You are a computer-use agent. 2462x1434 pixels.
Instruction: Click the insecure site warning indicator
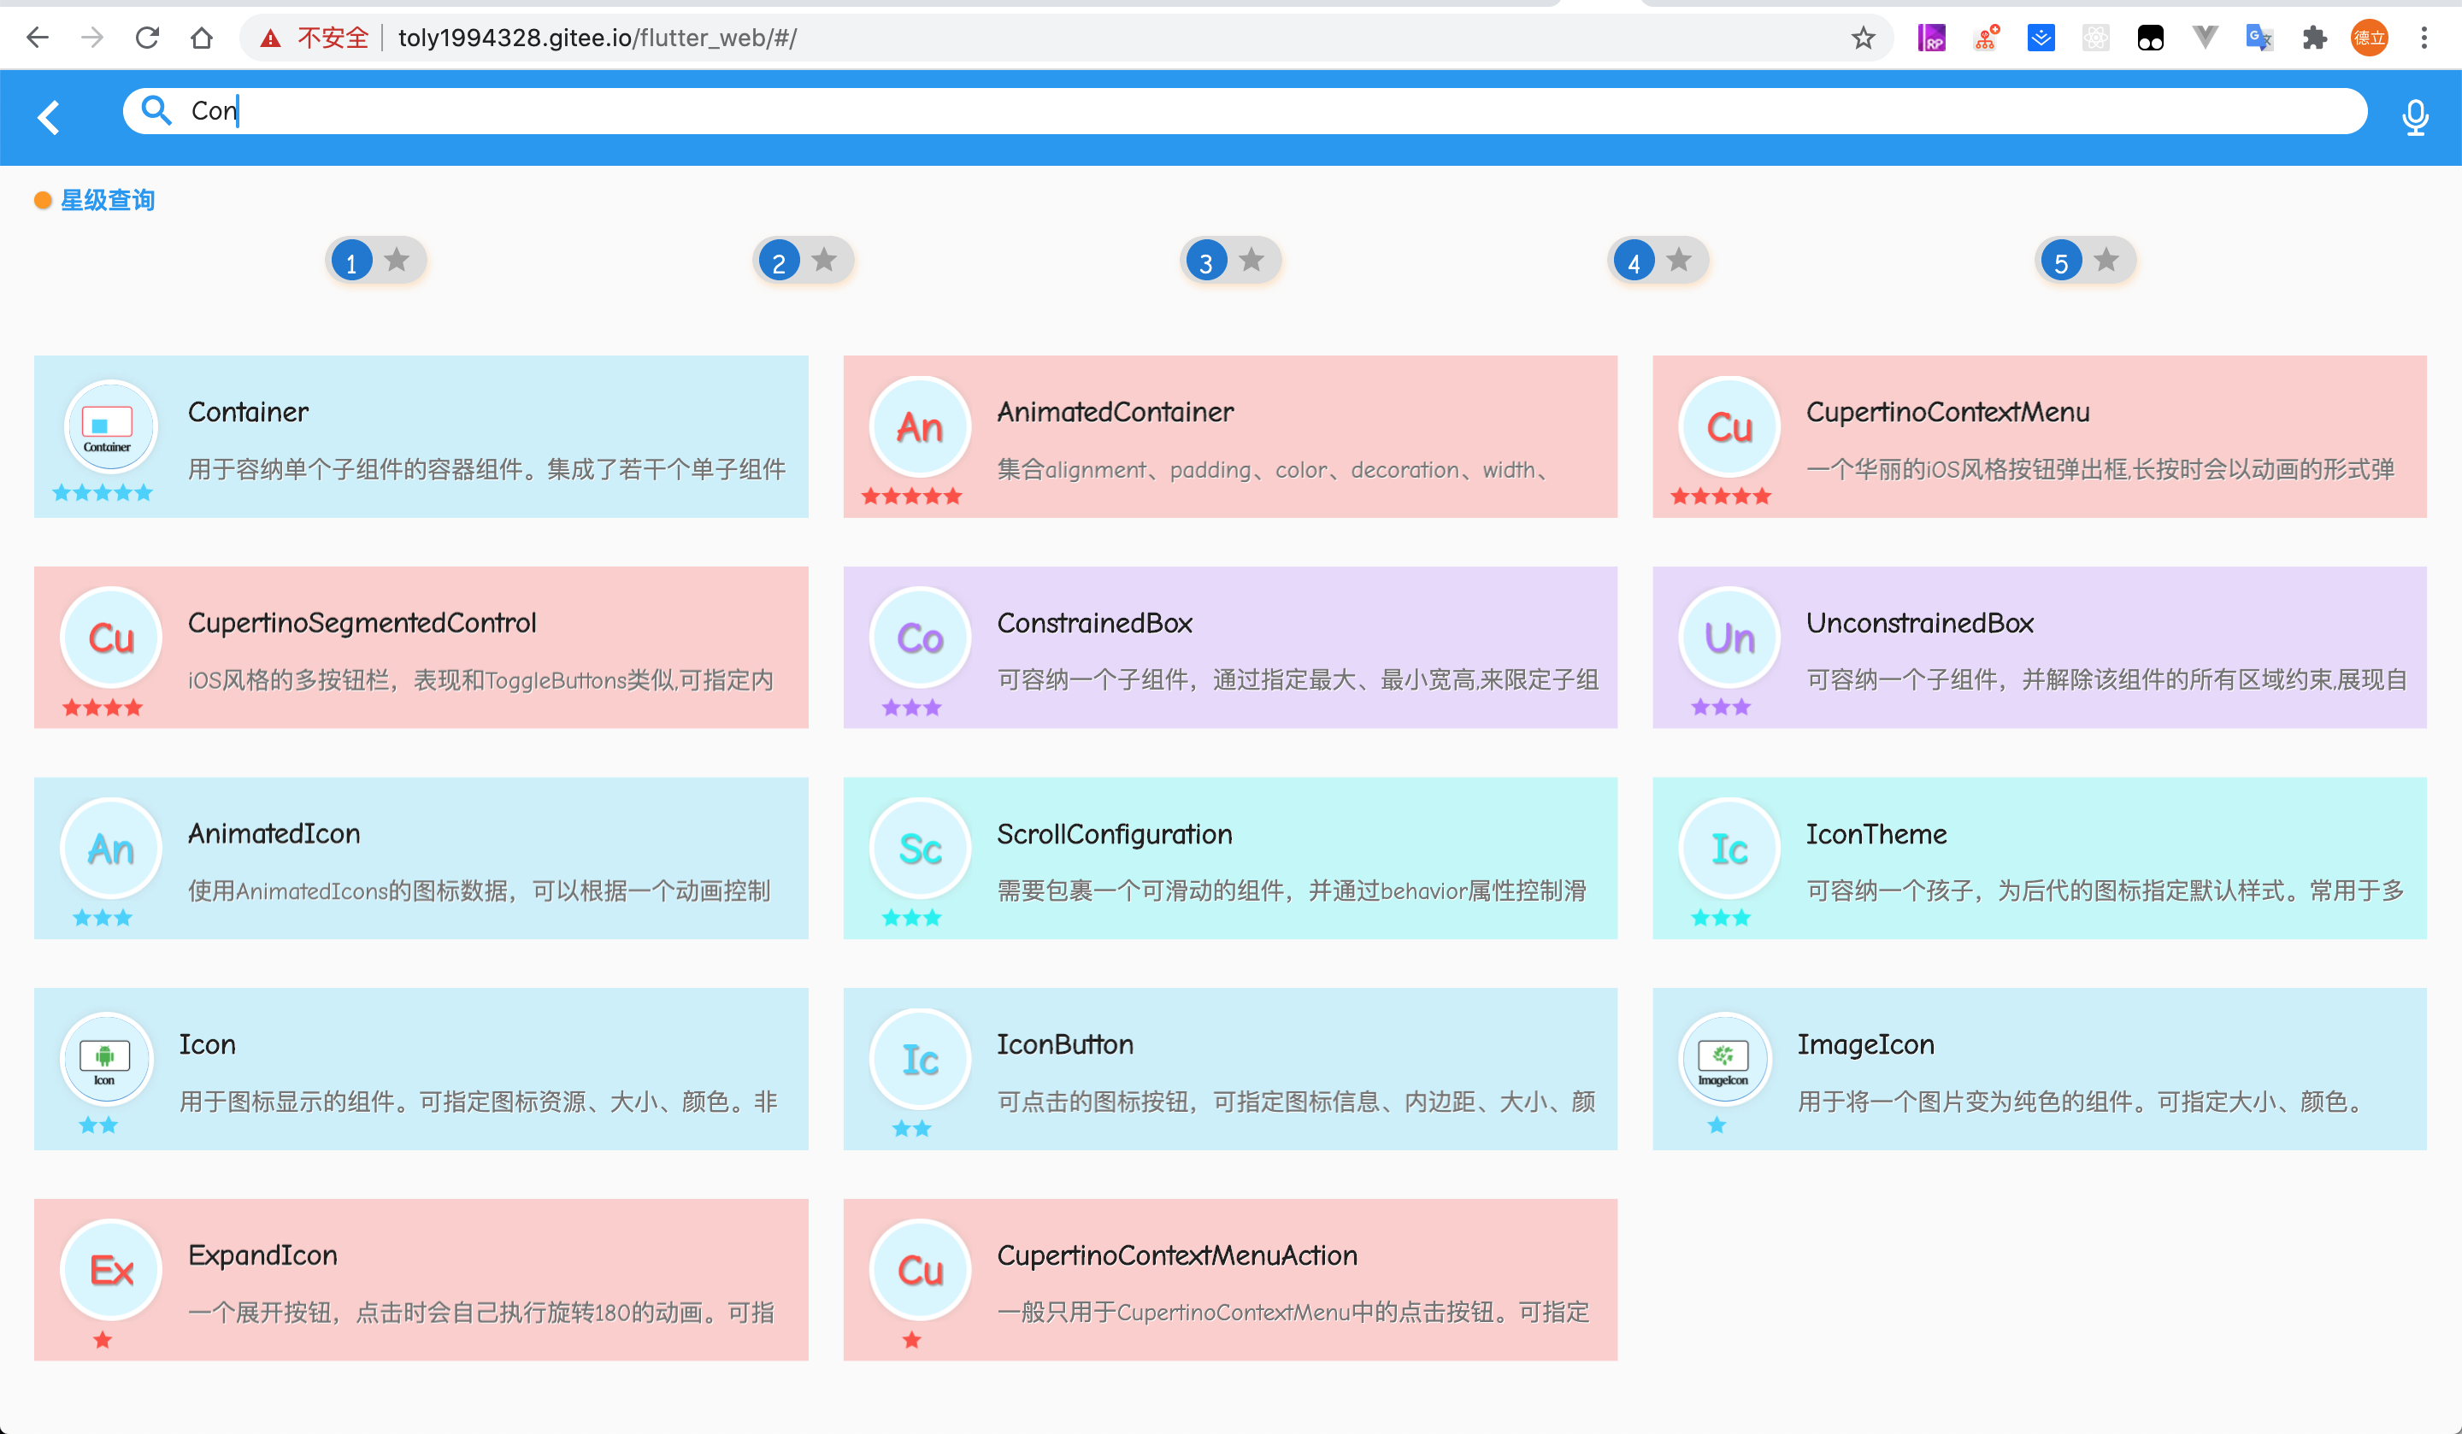point(315,38)
